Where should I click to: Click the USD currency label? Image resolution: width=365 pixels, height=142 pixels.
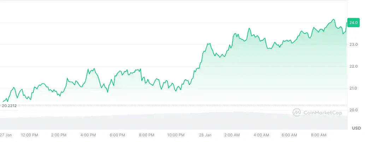pos(356,128)
